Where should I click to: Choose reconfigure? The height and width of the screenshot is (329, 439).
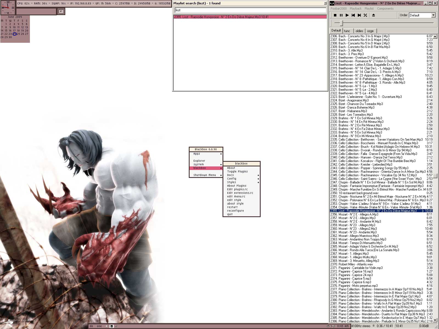(241, 211)
